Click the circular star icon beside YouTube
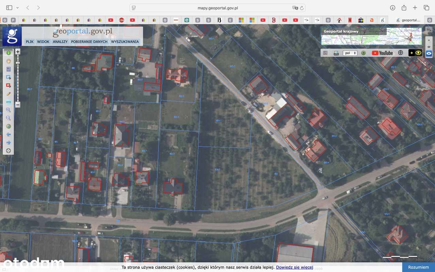 click(x=401, y=53)
